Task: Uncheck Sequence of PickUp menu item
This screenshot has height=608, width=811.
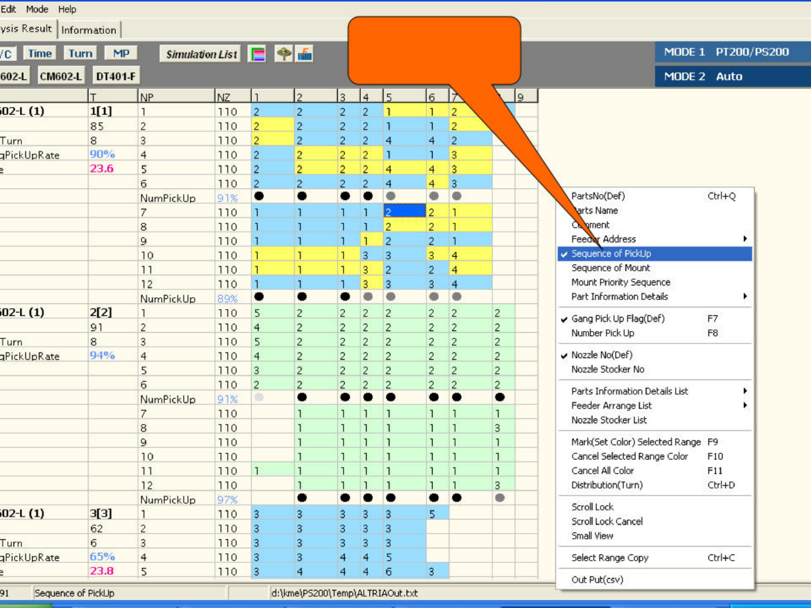Action: point(611,254)
